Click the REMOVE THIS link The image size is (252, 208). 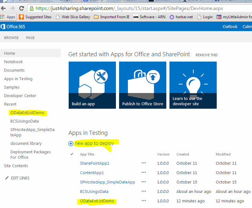(207, 55)
